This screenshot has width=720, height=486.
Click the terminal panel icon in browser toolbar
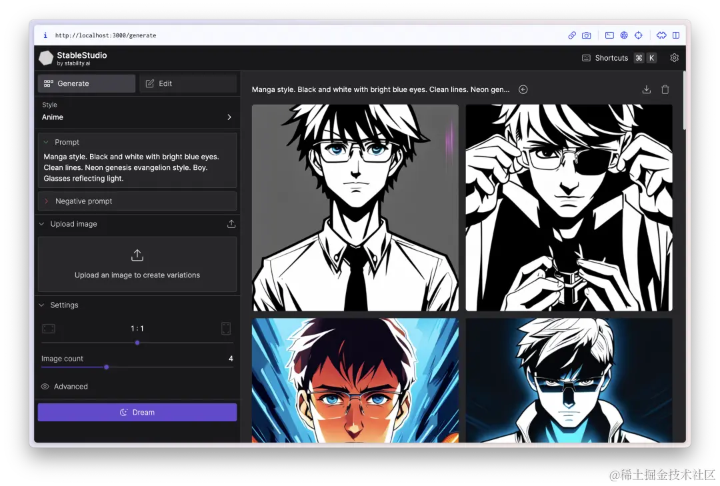pos(609,35)
